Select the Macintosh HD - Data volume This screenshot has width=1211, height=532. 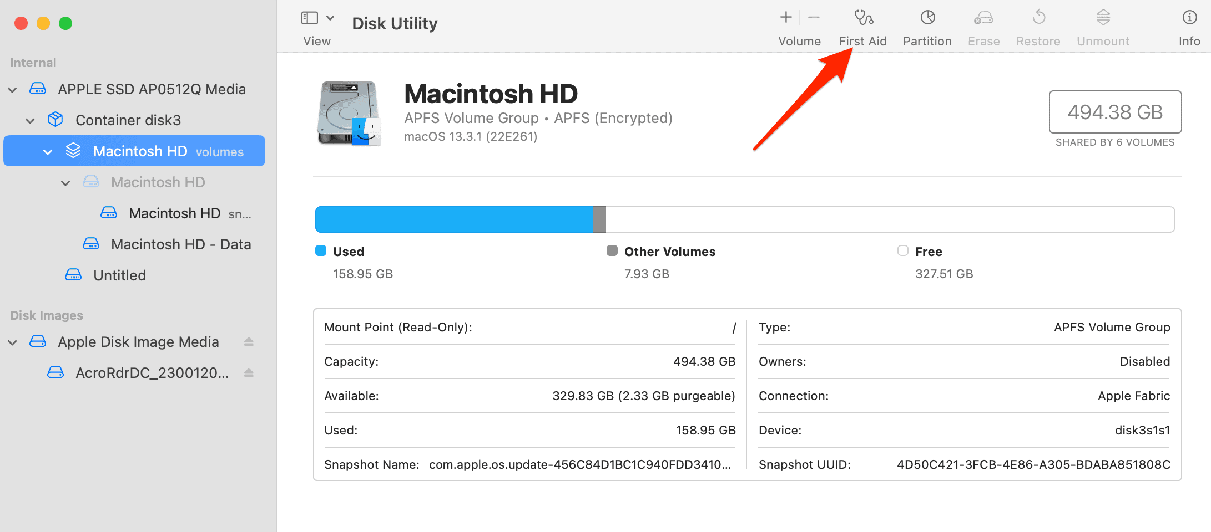click(180, 244)
